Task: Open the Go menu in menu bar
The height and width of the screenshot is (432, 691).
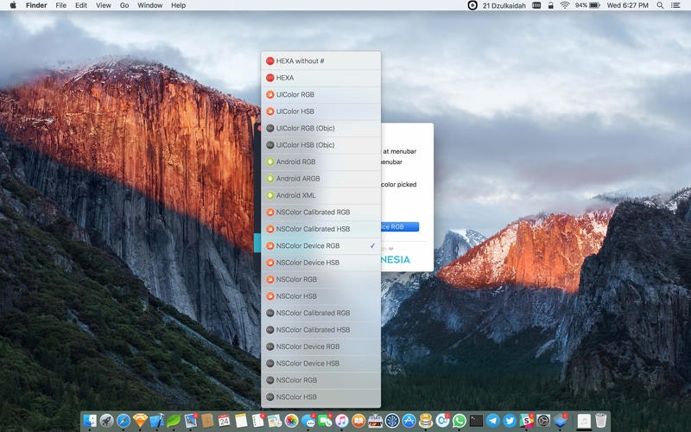Action: point(124,5)
